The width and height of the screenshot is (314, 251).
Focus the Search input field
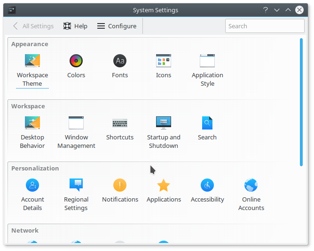(x=265, y=26)
